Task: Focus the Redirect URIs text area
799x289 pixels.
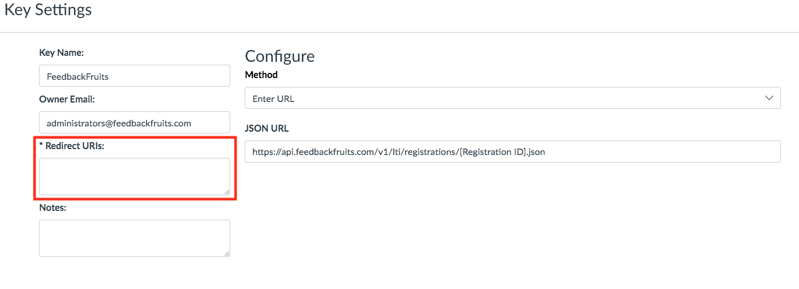Action: tap(134, 176)
